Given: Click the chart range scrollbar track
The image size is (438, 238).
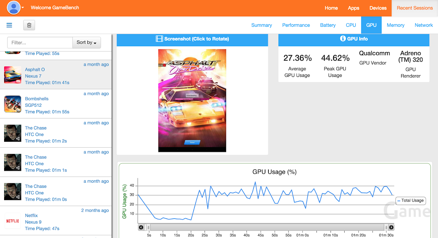Looking at the screenshot, I should tap(266, 227).
